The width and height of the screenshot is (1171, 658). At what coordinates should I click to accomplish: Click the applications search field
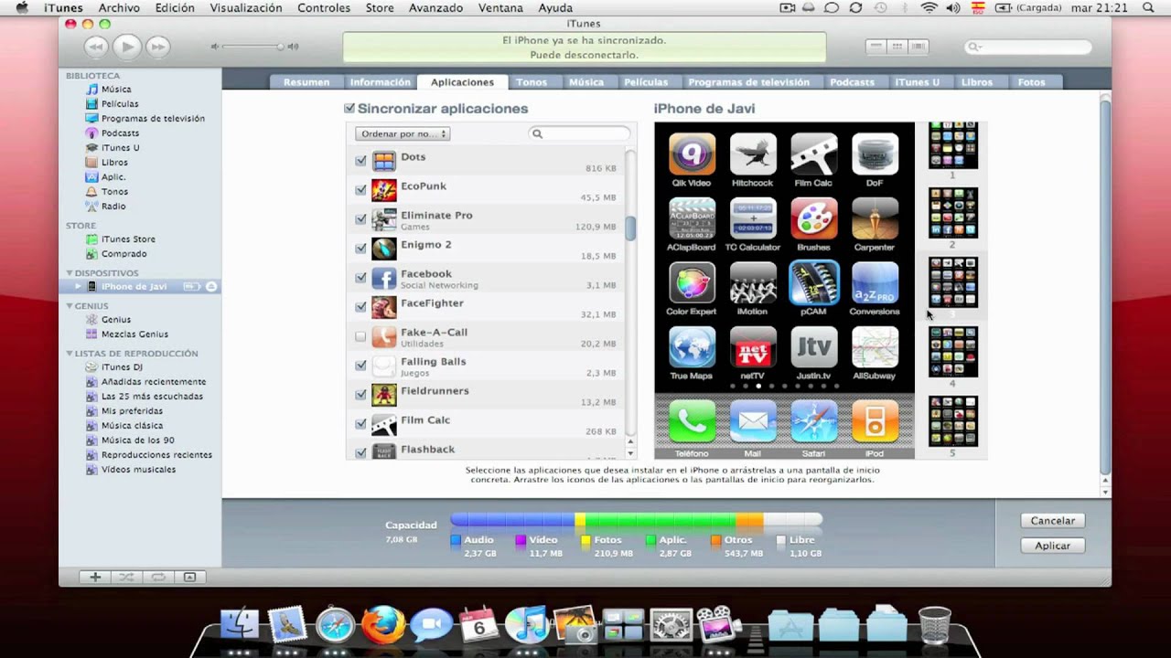[579, 133]
